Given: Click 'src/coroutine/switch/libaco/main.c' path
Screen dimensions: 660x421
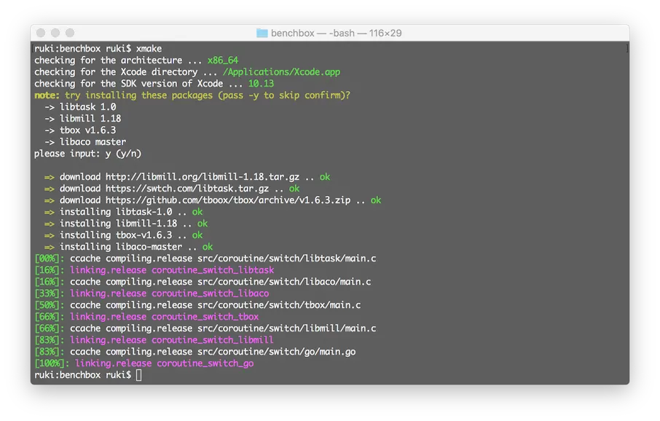Looking at the screenshot, I should pyautogui.click(x=284, y=282).
